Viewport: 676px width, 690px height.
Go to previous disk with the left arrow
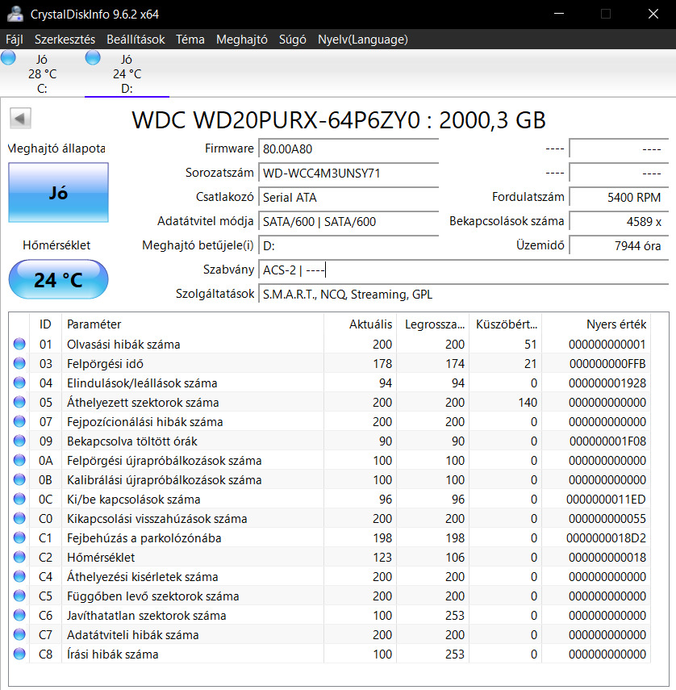20,118
